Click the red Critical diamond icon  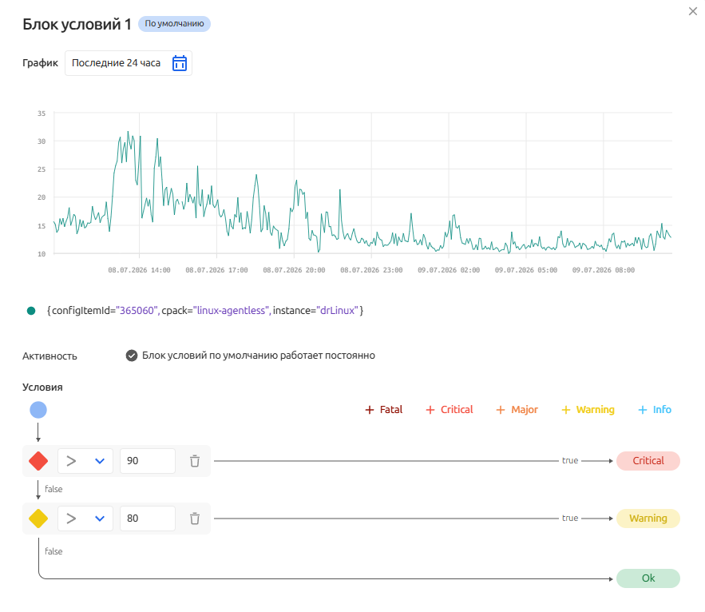click(x=38, y=461)
